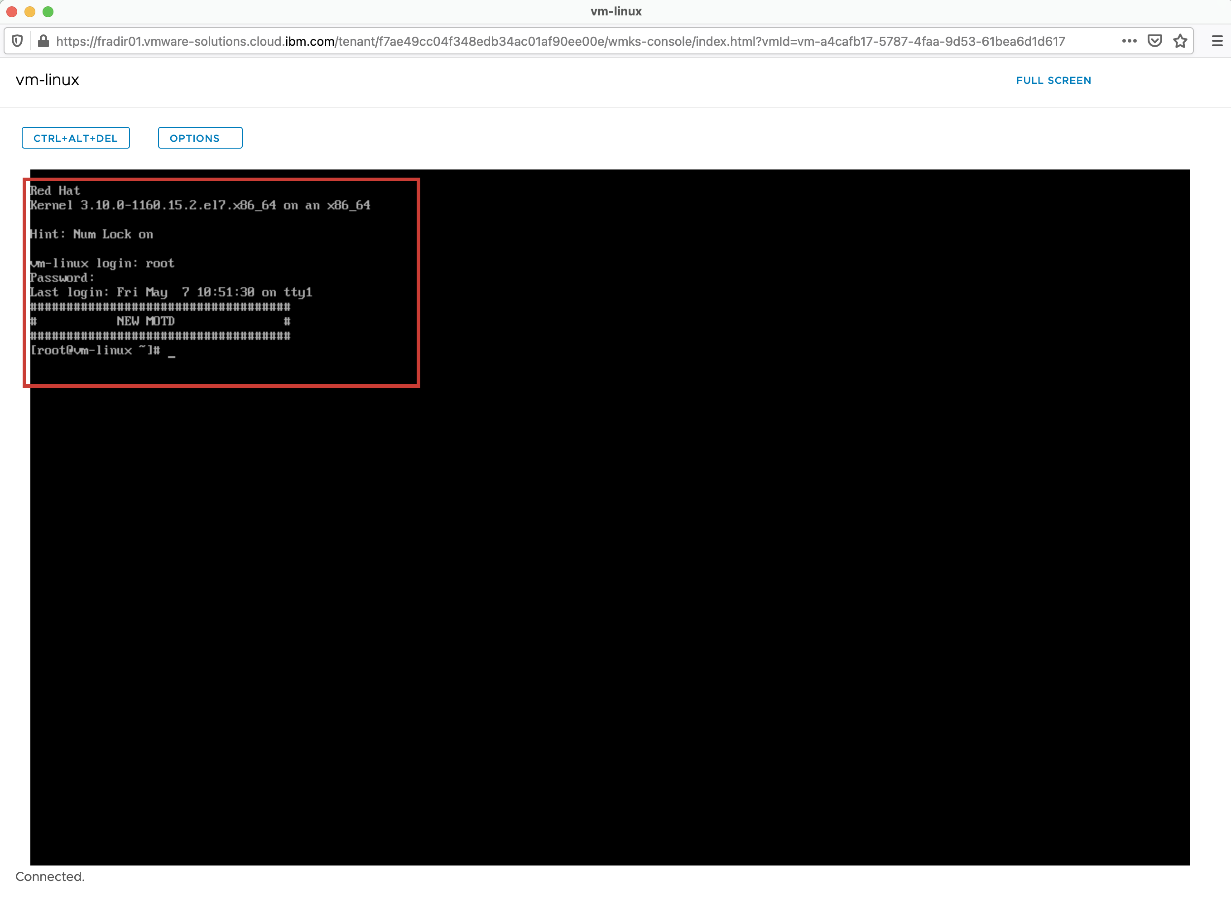This screenshot has width=1231, height=909.
Task: Zoom window using green button
Action: [48, 12]
